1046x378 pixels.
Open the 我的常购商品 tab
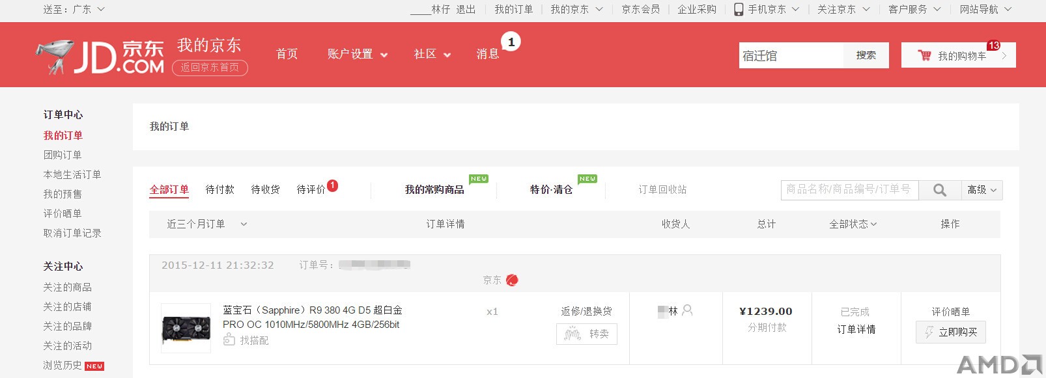(434, 190)
